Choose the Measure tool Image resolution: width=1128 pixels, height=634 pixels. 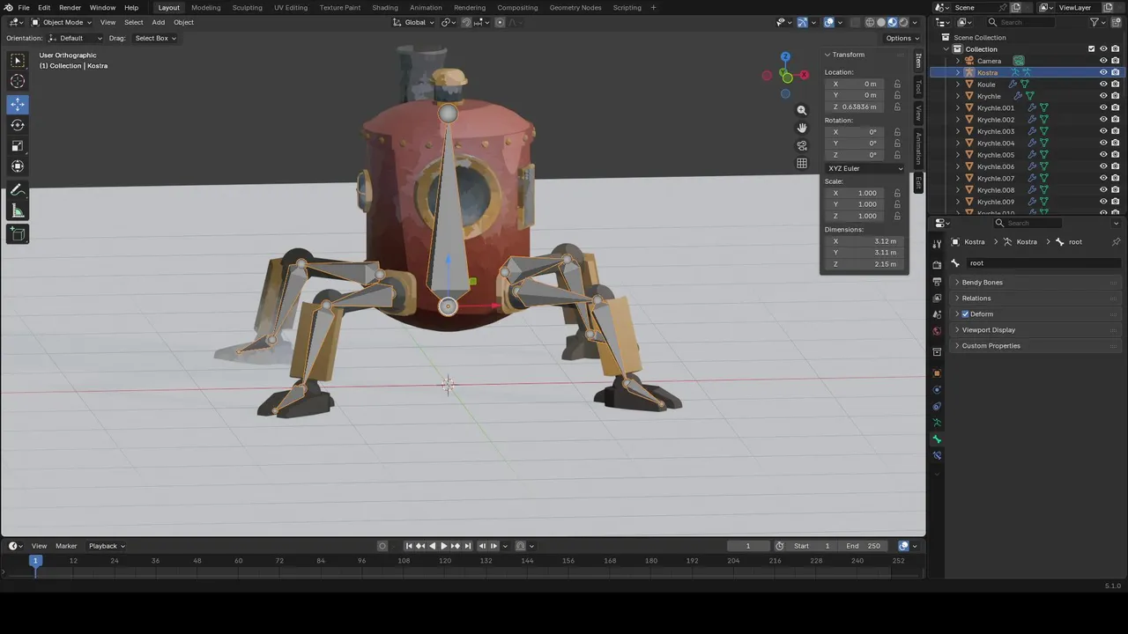pyautogui.click(x=18, y=211)
